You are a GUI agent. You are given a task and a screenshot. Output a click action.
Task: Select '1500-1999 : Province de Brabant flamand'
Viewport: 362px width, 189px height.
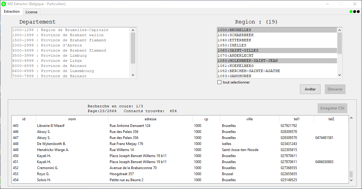click(x=71, y=40)
